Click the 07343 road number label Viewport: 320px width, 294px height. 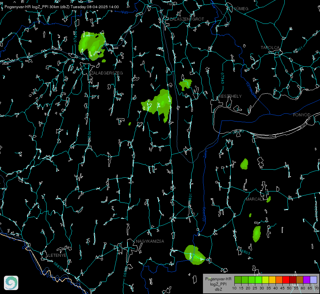(222, 78)
